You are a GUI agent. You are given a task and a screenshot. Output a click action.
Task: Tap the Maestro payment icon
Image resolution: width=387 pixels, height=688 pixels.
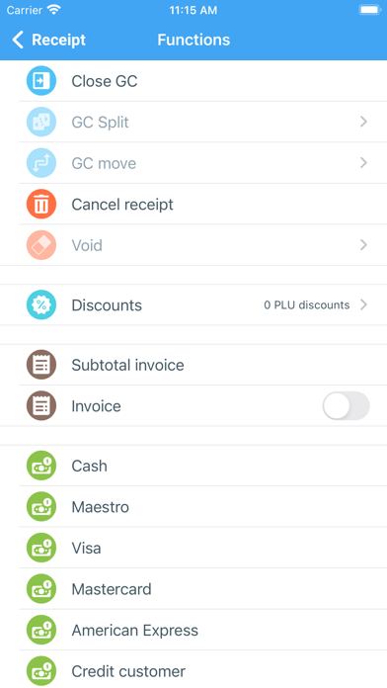[x=41, y=507]
